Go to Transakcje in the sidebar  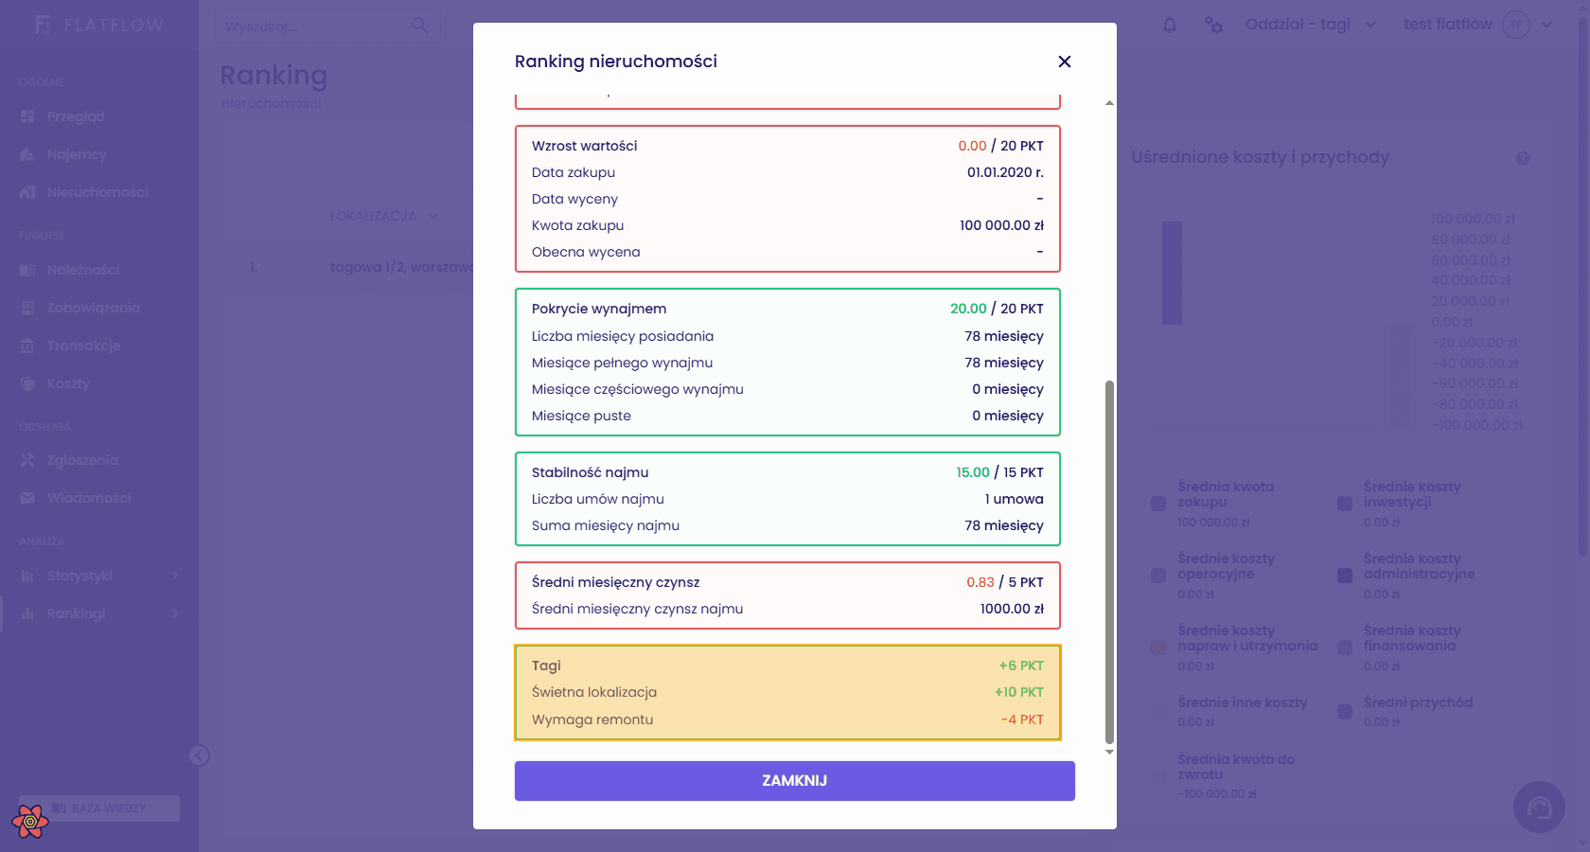(x=83, y=346)
